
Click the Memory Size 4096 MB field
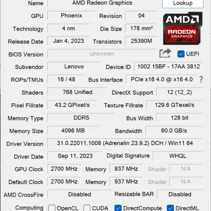click(x=73, y=131)
